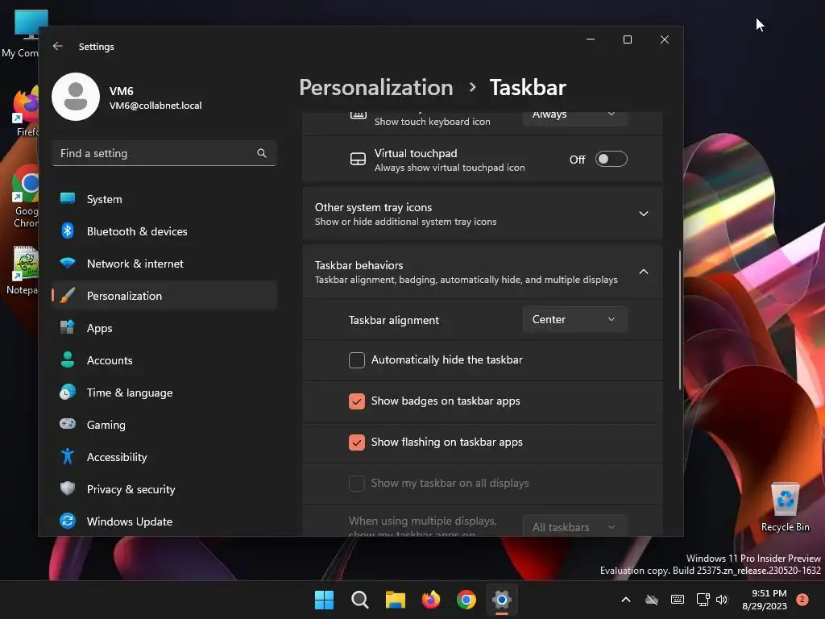Show hidden system tray icons
Image resolution: width=825 pixels, height=619 pixels.
(x=625, y=600)
